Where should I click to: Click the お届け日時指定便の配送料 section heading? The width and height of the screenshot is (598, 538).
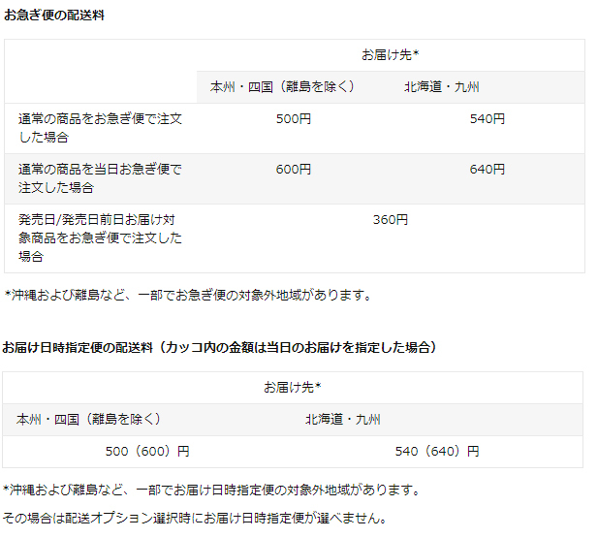point(219,347)
